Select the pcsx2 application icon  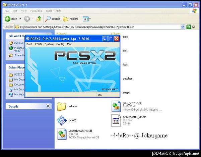point(62,120)
